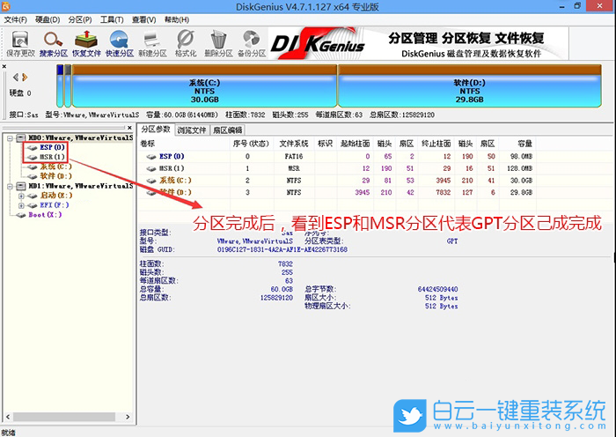
Task: Go to next disk with right arrow
Action: coord(25,78)
